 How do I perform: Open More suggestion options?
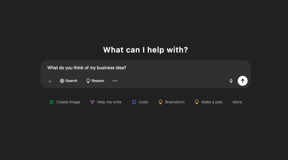point(237,102)
